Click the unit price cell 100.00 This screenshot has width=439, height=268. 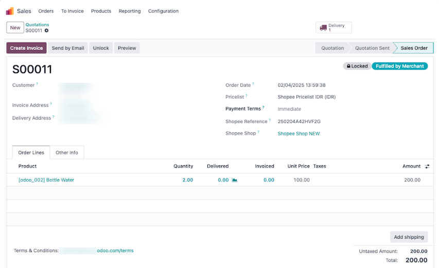pyautogui.click(x=302, y=180)
